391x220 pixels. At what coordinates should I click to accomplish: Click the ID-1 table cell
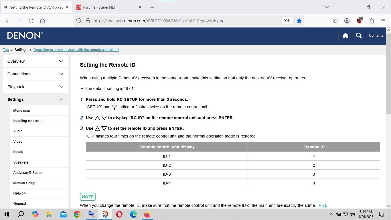click(x=167, y=156)
